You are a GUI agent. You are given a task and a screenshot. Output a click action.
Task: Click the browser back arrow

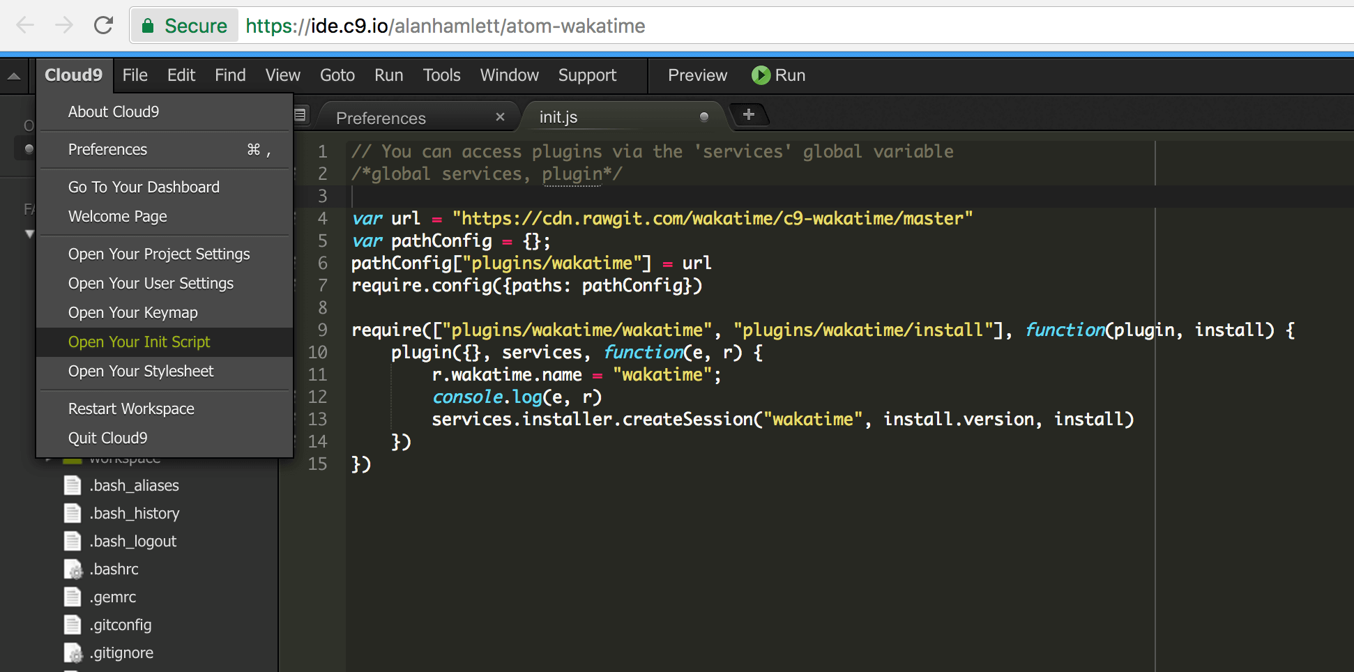tap(25, 26)
